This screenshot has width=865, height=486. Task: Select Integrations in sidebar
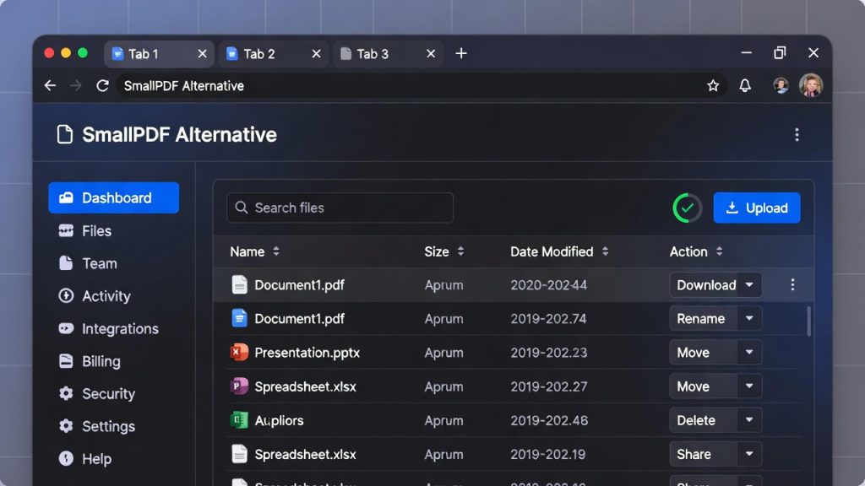click(109, 328)
